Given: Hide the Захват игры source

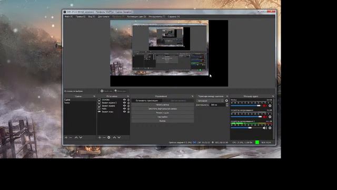Looking at the screenshot, I should (124, 112).
